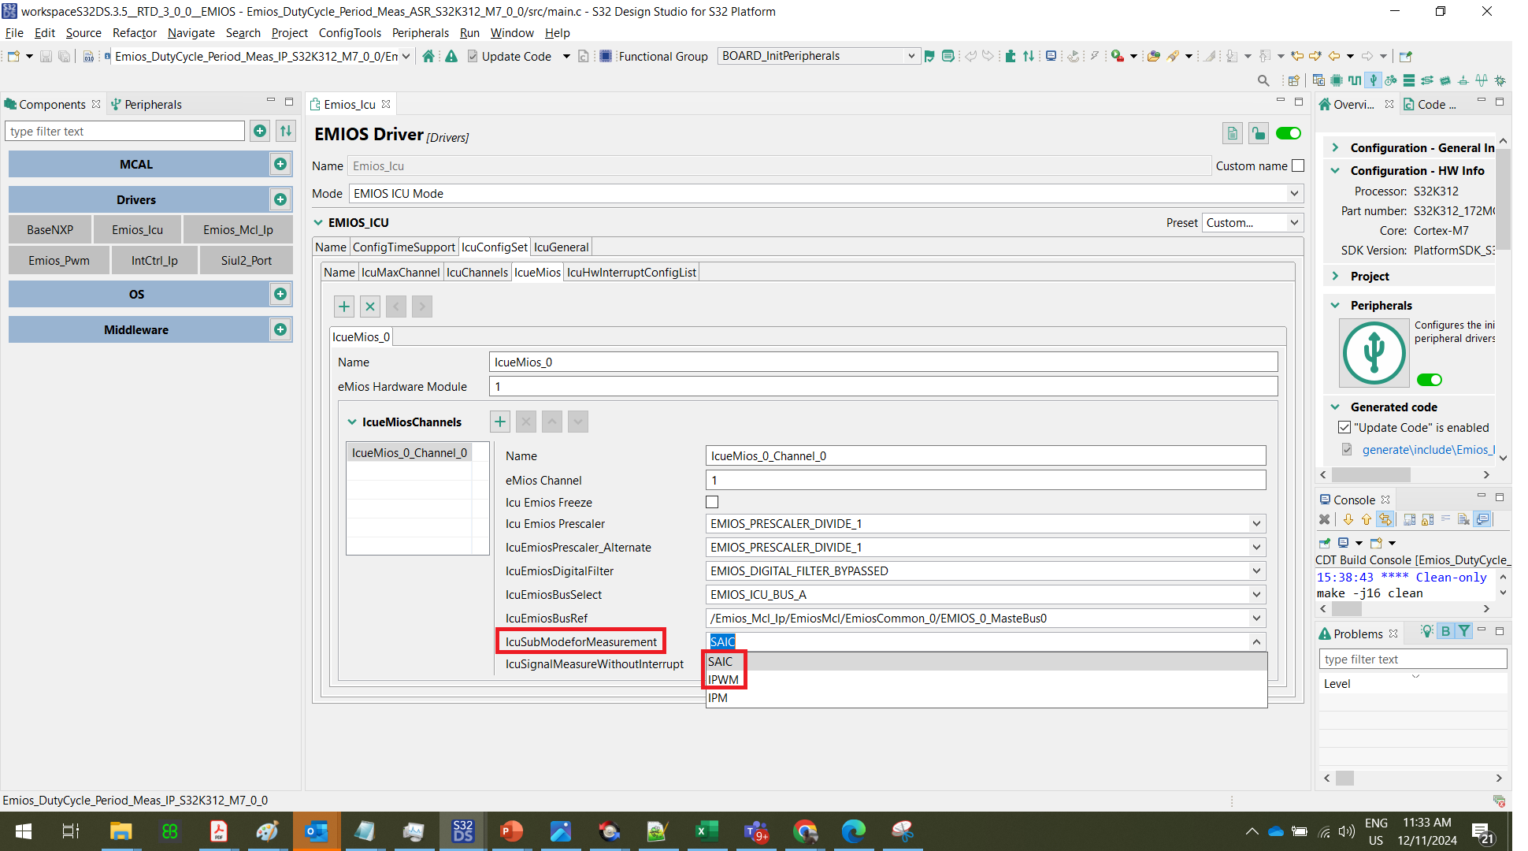
Task: Select the Emios_Pwm driver button
Action: click(x=59, y=261)
